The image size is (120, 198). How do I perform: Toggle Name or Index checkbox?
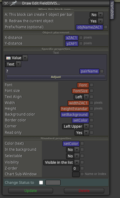(82, 174)
